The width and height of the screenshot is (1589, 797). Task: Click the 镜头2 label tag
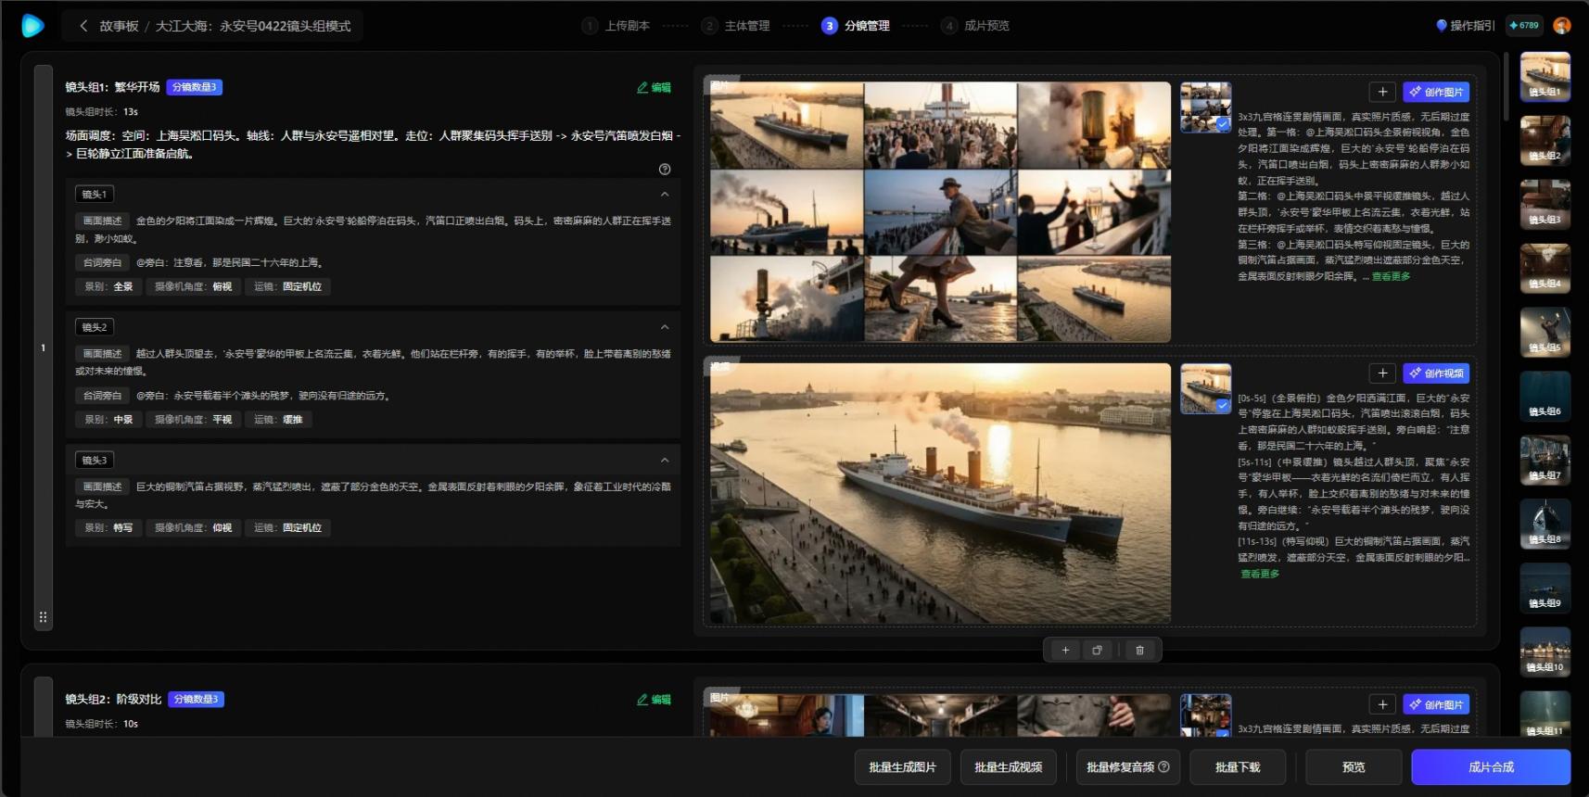pos(95,327)
